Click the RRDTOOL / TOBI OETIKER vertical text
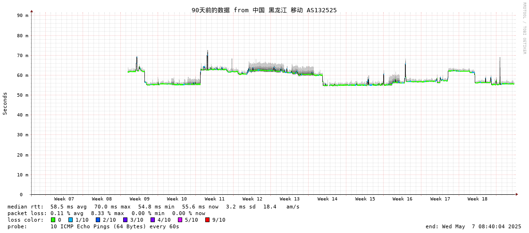 click(524, 28)
